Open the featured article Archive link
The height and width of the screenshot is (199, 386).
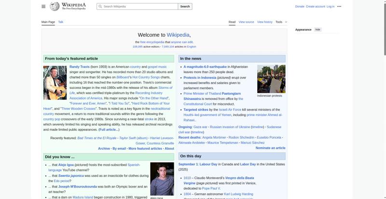(104, 148)
